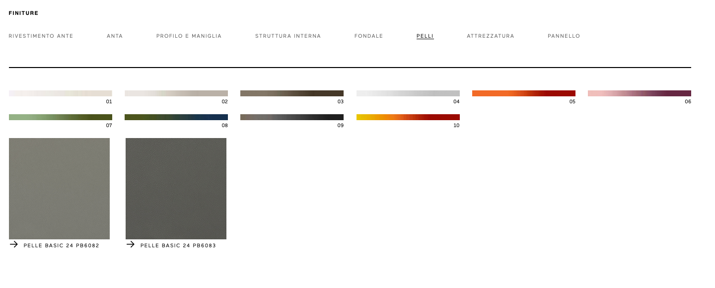
Task: Select color range 07 green gradient
Action: [x=61, y=117]
